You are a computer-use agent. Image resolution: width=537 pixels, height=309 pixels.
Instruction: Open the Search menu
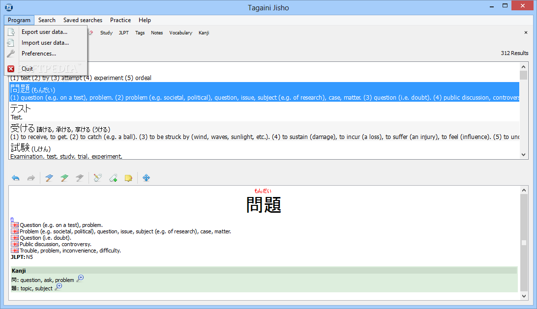pyautogui.click(x=47, y=20)
